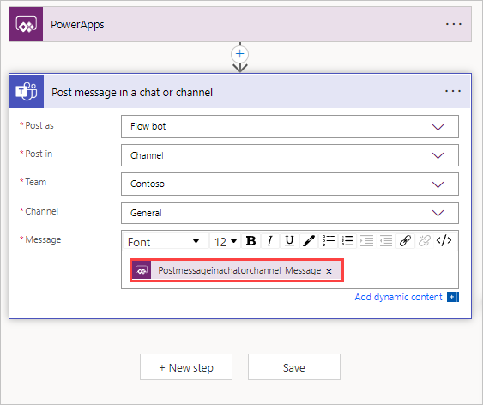Click the Save button
Screen dimensions: 483x405
294,367
